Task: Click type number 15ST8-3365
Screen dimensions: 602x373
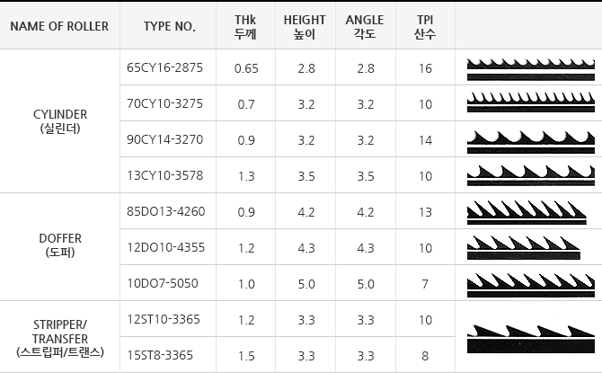Action: pyautogui.click(x=160, y=355)
